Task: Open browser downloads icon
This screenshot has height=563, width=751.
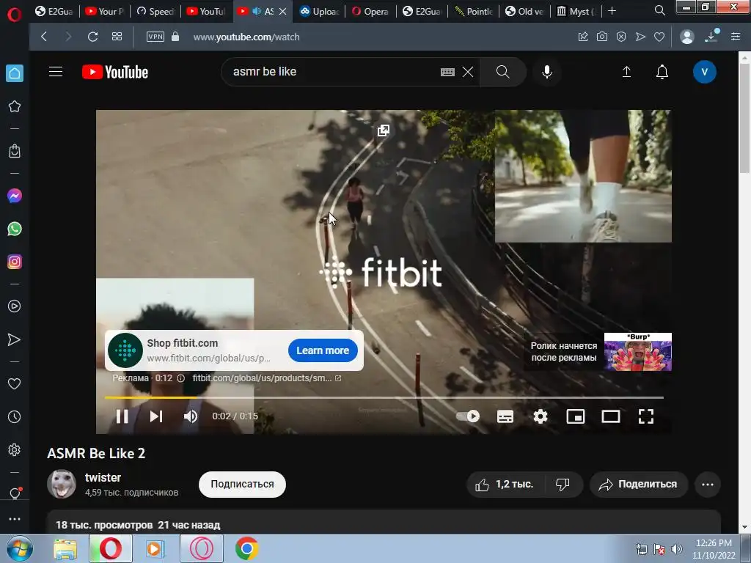Action: [712, 36]
